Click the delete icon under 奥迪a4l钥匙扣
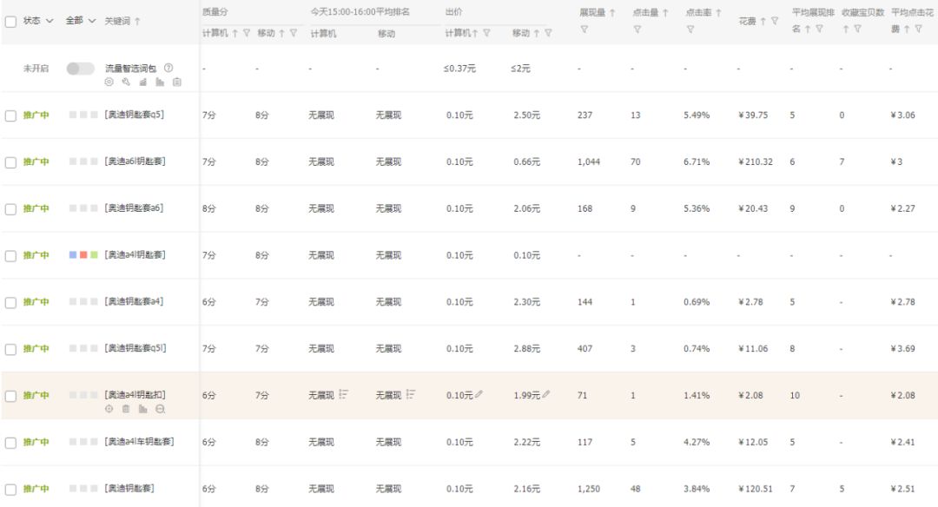Viewport: 938px width, 507px height. click(125, 408)
